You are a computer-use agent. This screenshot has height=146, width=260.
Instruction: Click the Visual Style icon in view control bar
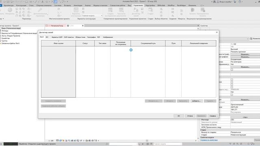61,141
